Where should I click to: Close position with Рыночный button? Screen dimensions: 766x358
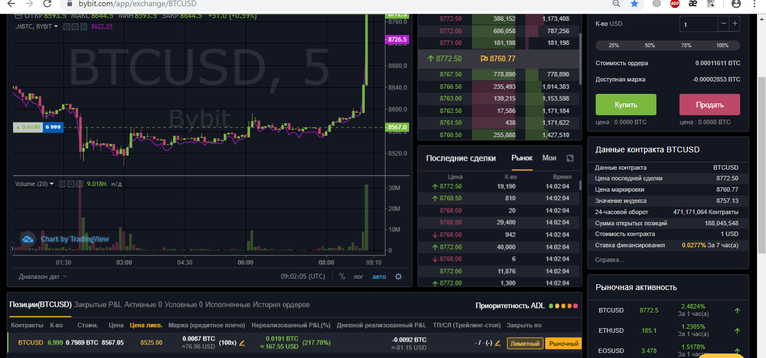pos(563,343)
